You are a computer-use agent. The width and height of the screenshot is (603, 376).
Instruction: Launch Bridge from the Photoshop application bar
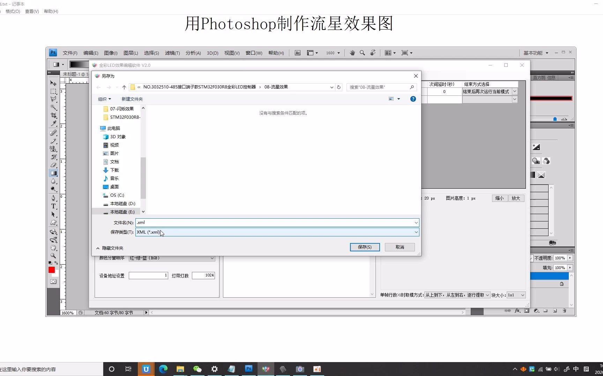[x=298, y=53]
